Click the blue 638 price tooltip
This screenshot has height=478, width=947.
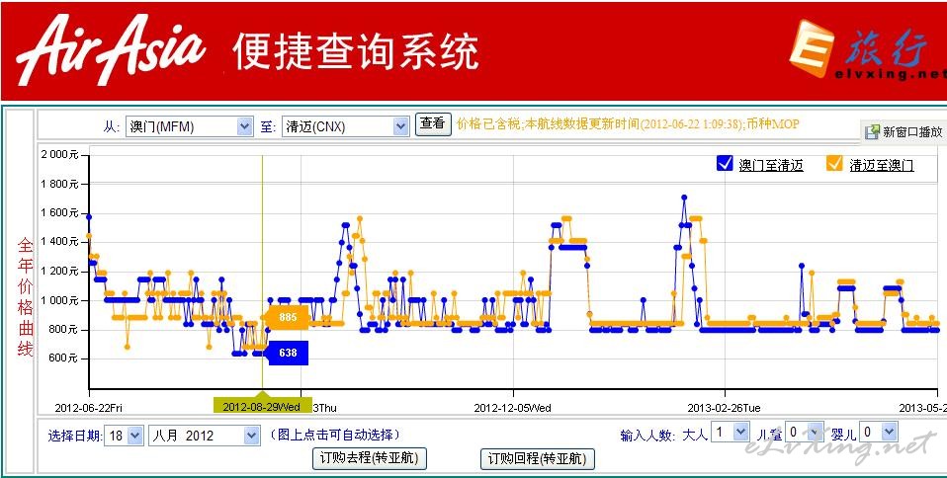[x=286, y=354]
